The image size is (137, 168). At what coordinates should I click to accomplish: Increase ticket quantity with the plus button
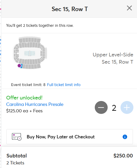[127, 107]
